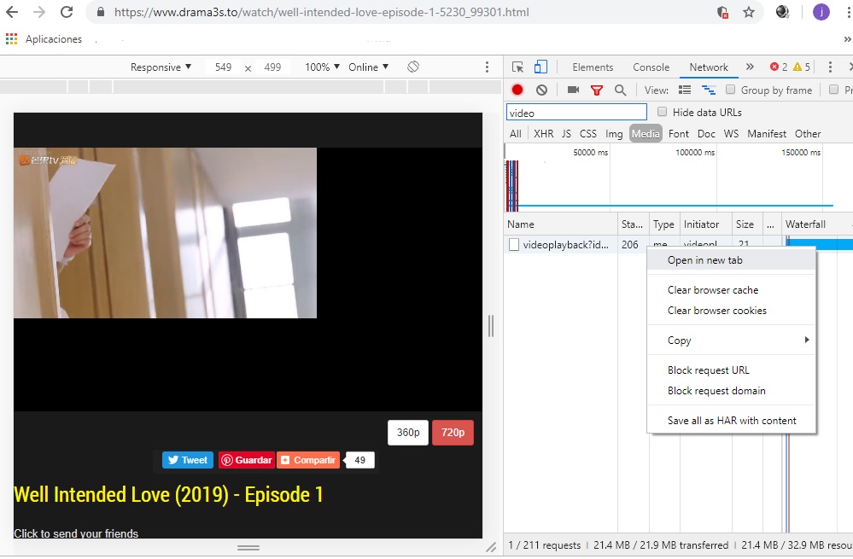Filter requests by CSS
The height and width of the screenshot is (559, 853).
point(588,134)
